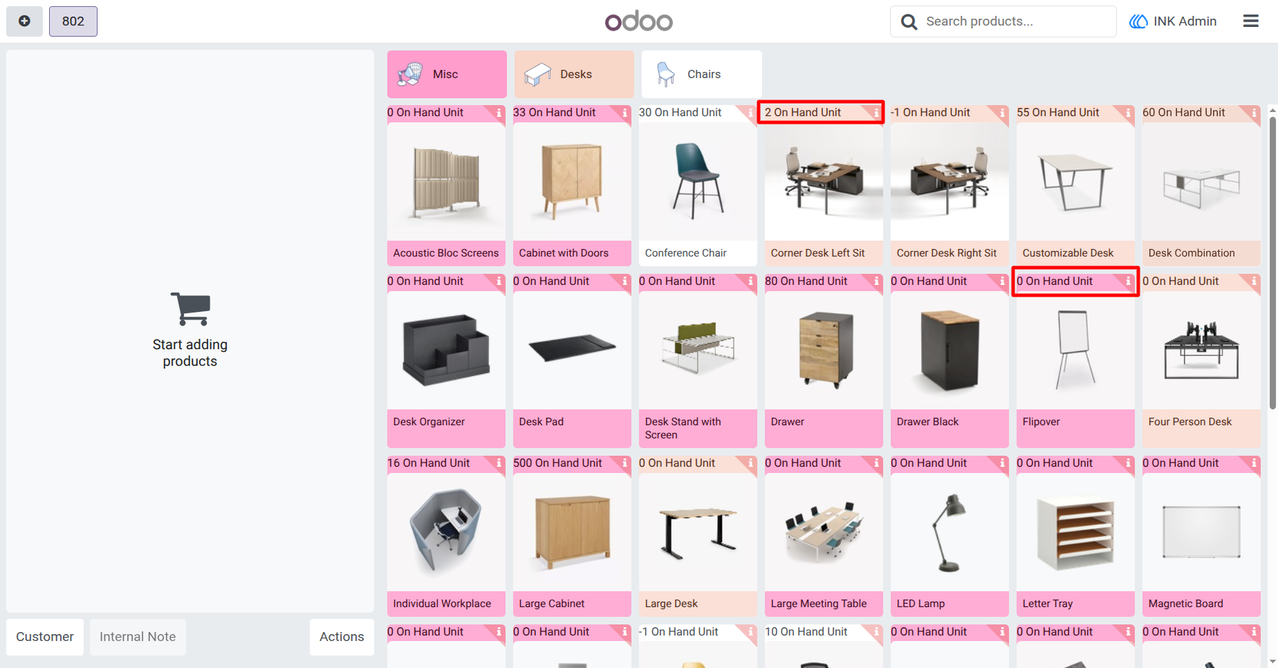Choose the Letter Tray product
Image resolution: width=1278 pixels, height=668 pixels.
tap(1075, 536)
